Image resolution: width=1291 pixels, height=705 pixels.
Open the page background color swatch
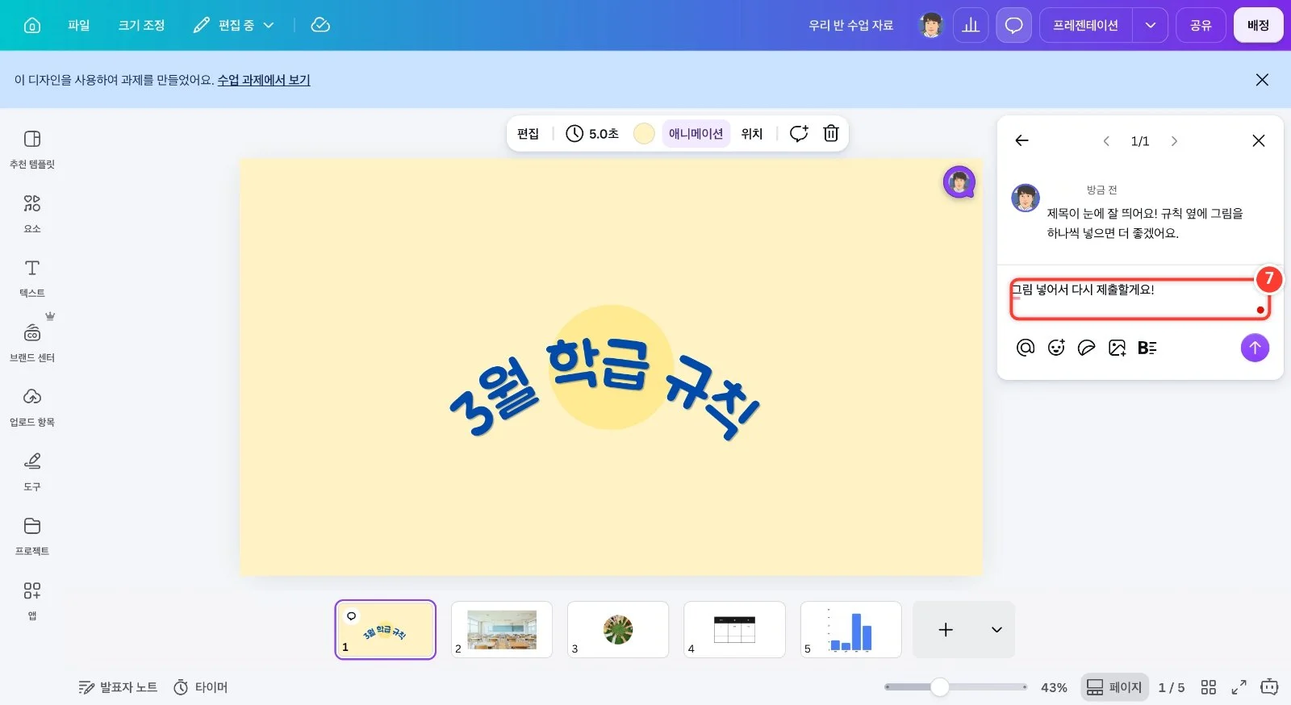(644, 133)
